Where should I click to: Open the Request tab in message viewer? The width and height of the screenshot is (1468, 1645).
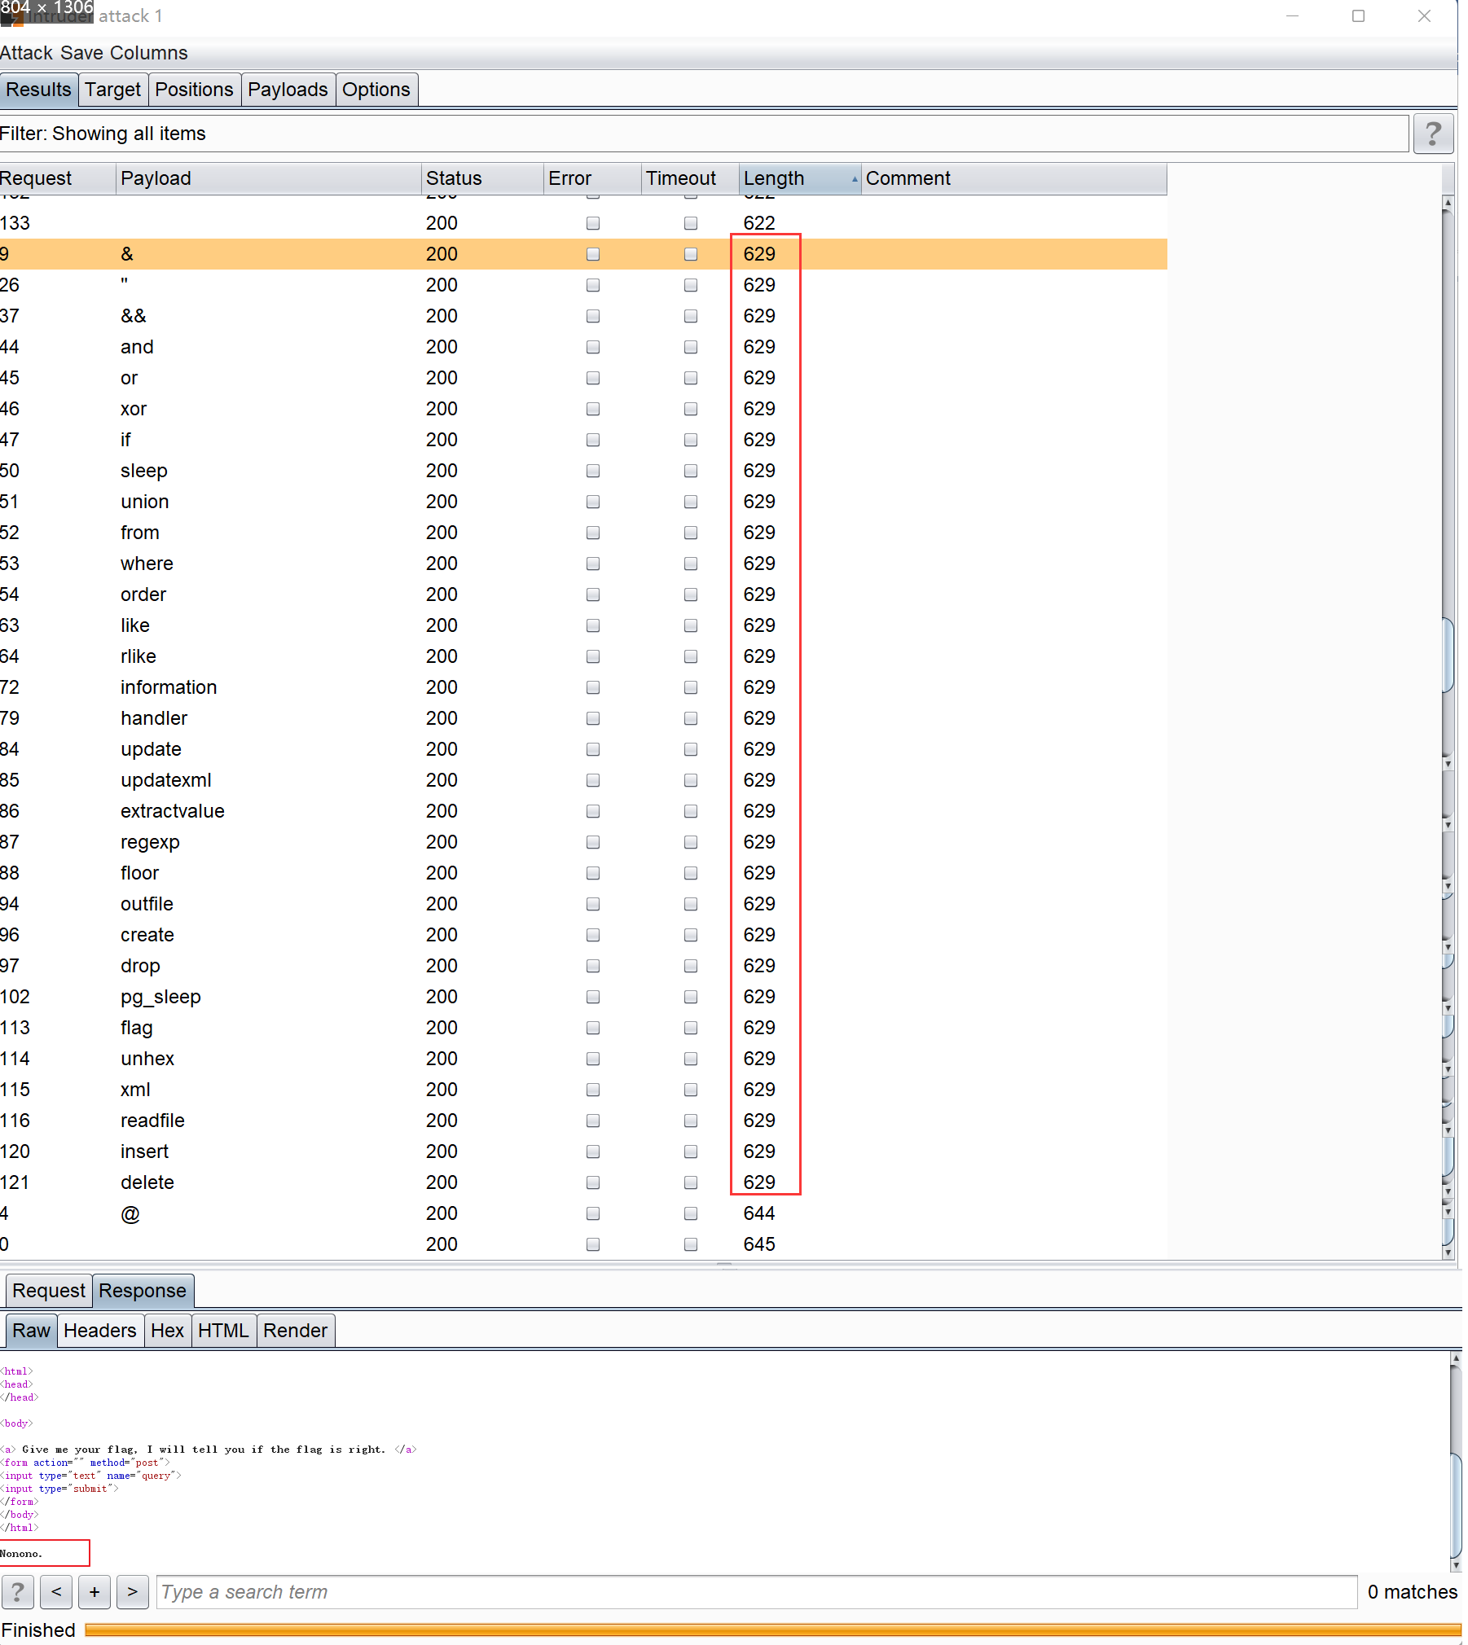coord(49,1291)
